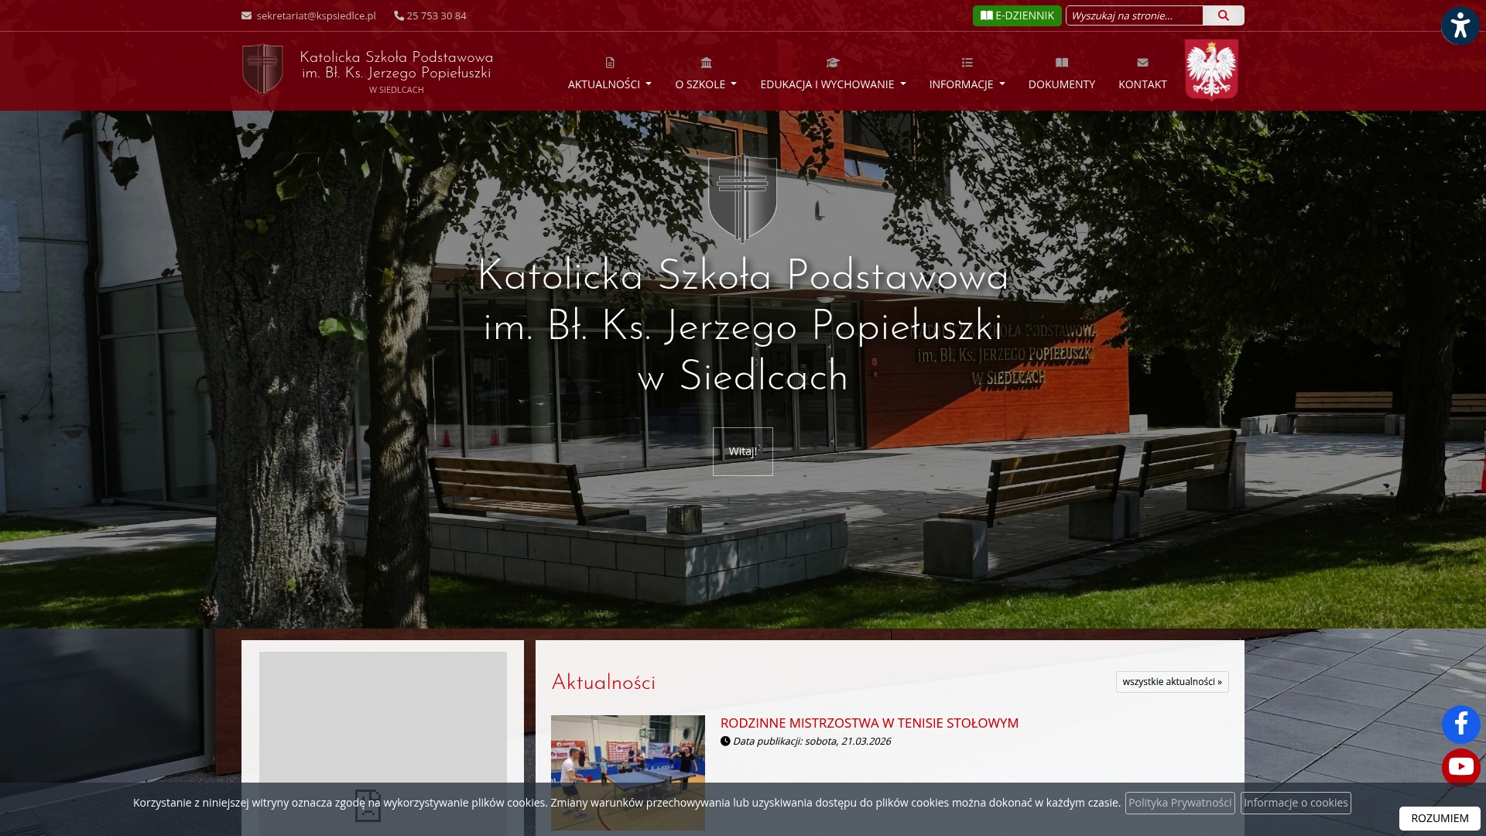Select the KONTAKT menu item
The width and height of the screenshot is (1486, 836).
[x=1142, y=84]
